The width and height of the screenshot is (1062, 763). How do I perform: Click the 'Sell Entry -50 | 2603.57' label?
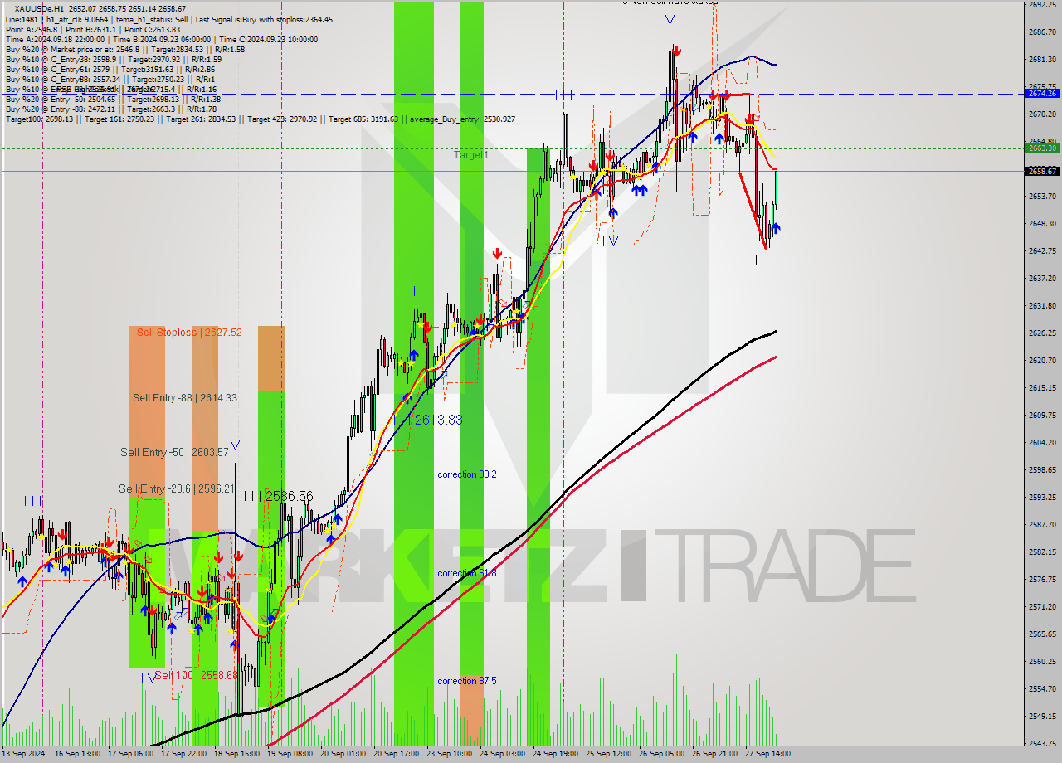click(174, 452)
